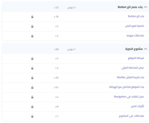149x123 pixels.
Task: Collapse the بناء عنصر الزر Button section
Action: (146, 7)
